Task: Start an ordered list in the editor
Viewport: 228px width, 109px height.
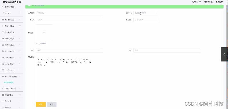Action: (x=68, y=59)
